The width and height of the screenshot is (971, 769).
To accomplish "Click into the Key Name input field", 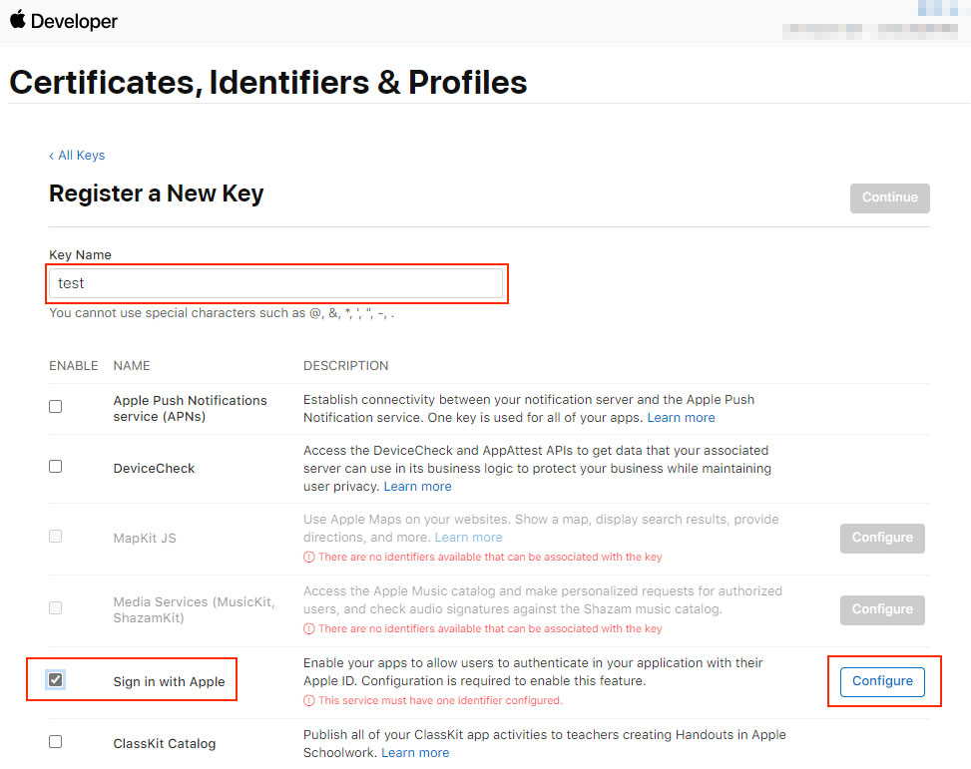I will pos(276,283).
